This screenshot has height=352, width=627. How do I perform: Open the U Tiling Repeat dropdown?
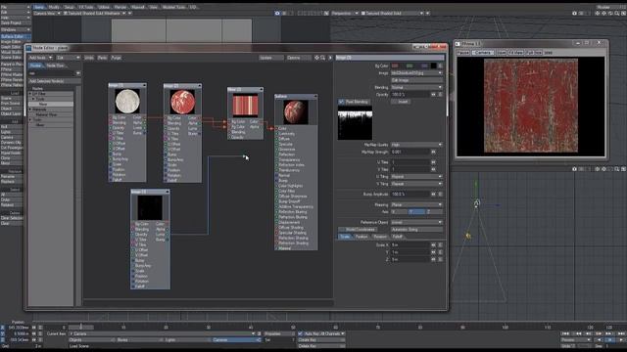pyautogui.click(x=416, y=176)
